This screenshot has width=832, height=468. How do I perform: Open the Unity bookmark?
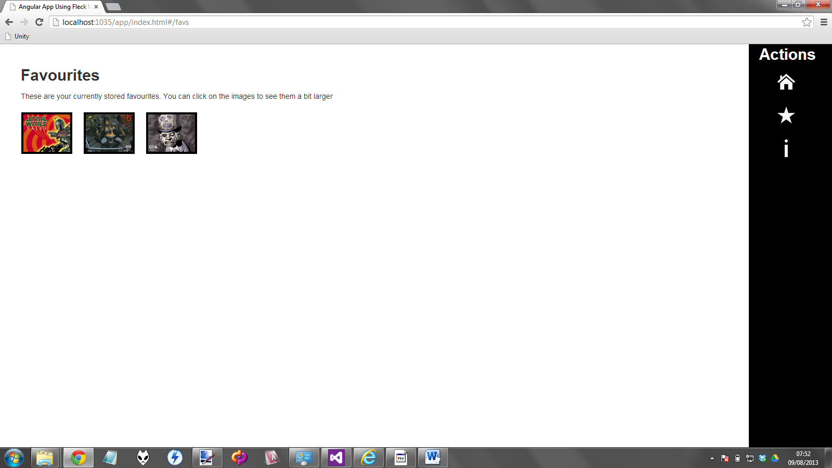(17, 36)
